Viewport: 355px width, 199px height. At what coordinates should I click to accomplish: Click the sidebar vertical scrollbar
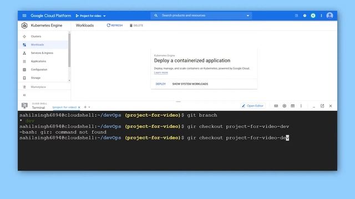point(69,50)
